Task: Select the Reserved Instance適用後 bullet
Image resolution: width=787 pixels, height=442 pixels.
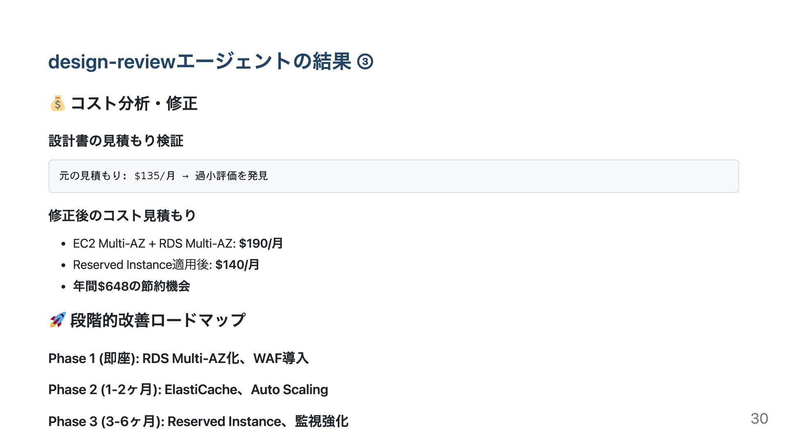Action: (x=166, y=265)
